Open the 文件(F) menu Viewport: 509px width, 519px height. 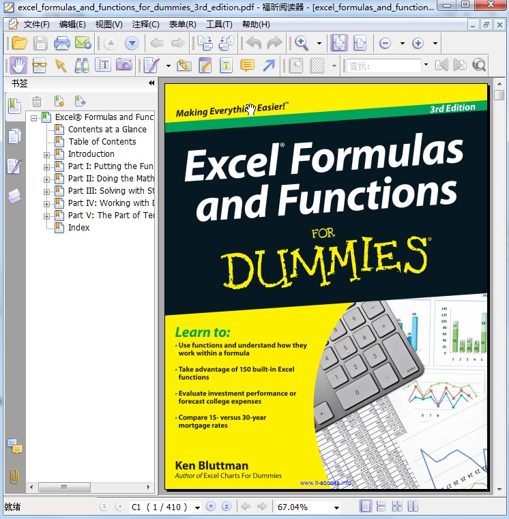pos(36,25)
